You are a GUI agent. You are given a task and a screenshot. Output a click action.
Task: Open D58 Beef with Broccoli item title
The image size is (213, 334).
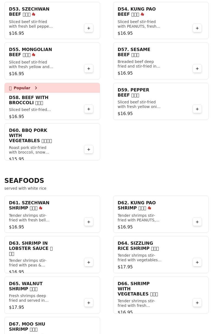tap(29, 100)
